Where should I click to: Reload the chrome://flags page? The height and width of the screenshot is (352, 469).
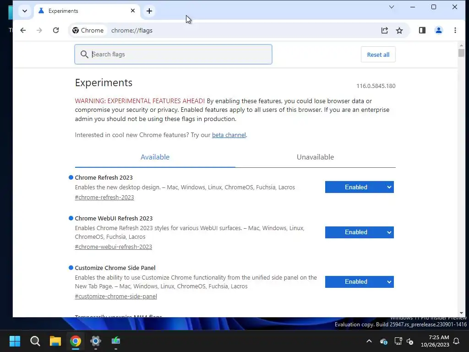[56, 30]
